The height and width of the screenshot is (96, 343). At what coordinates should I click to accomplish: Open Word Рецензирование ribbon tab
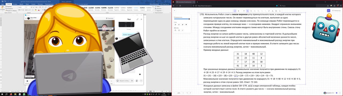(x=49, y=4)
